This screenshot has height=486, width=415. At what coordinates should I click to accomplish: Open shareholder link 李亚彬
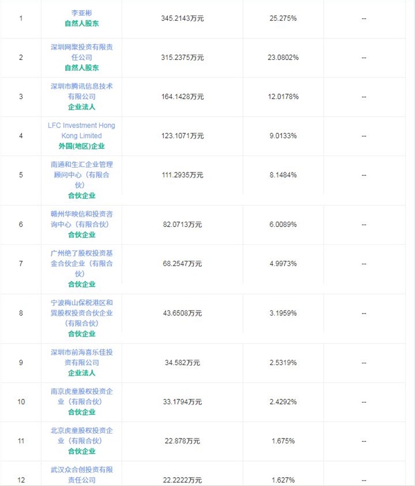pos(82,13)
